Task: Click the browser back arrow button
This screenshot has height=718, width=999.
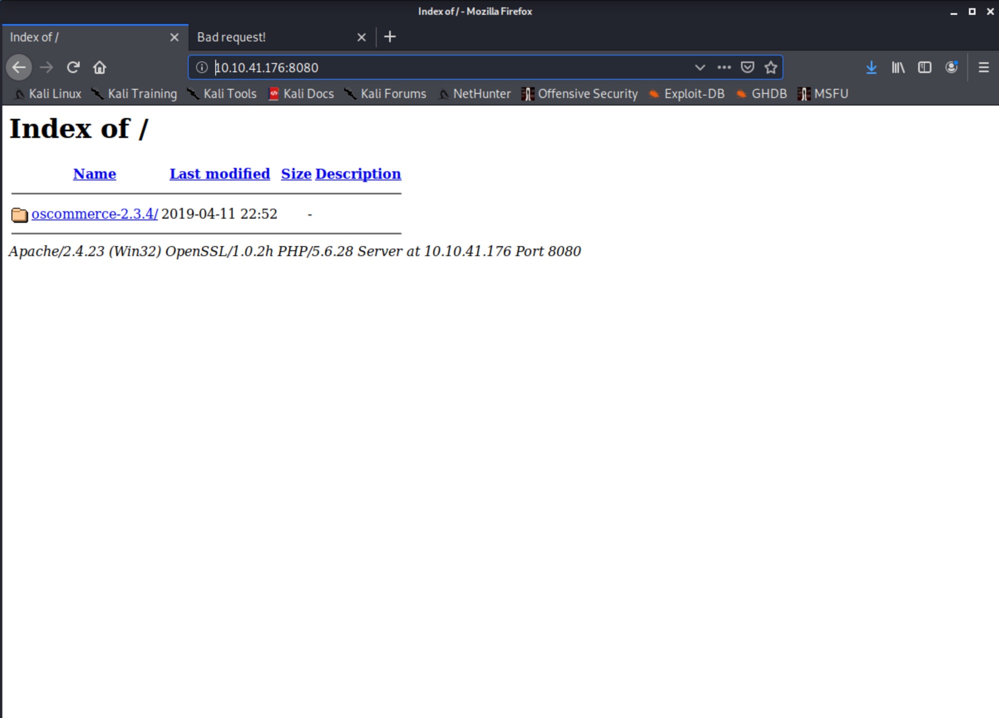Action: coord(19,67)
